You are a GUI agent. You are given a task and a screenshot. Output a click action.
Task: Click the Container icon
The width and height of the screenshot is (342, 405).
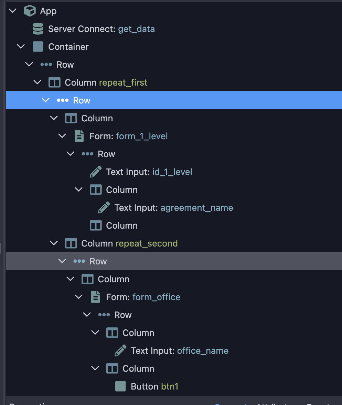coord(38,46)
